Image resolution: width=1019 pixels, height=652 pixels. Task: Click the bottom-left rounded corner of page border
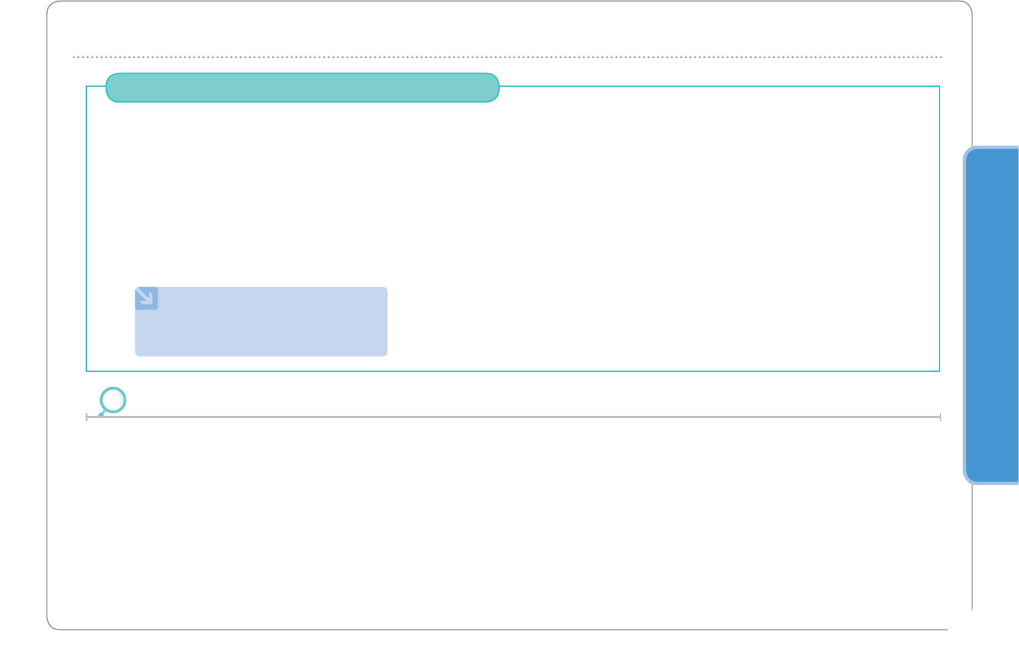pyautogui.click(x=51, y=625)
